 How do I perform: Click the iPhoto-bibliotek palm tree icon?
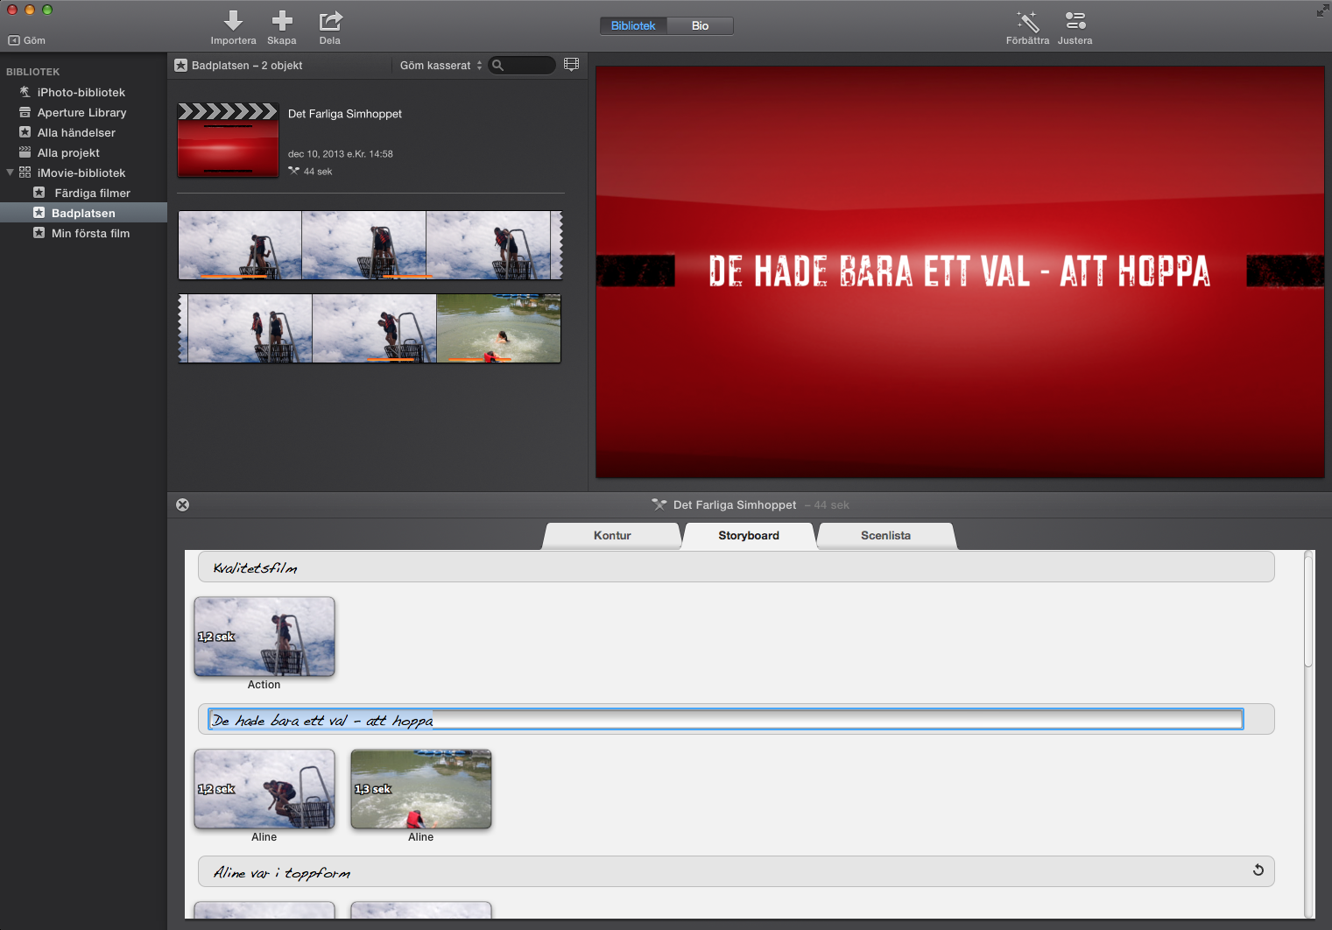tap(25, 92)
